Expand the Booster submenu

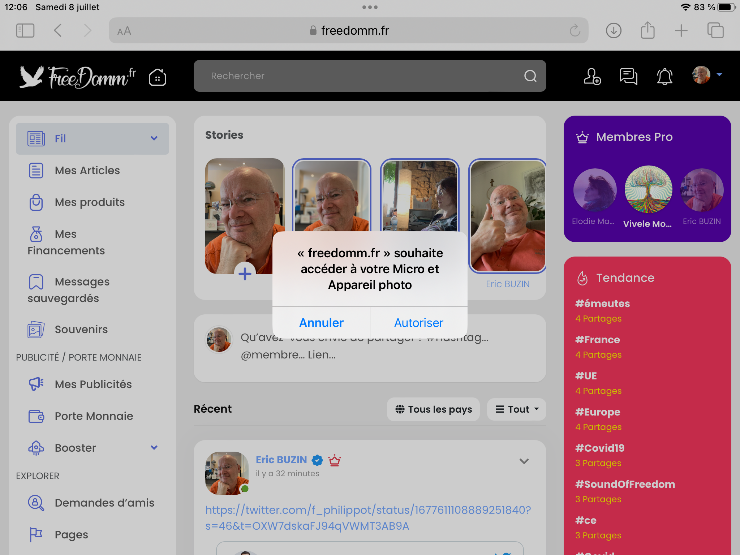[x=154, y=448]
